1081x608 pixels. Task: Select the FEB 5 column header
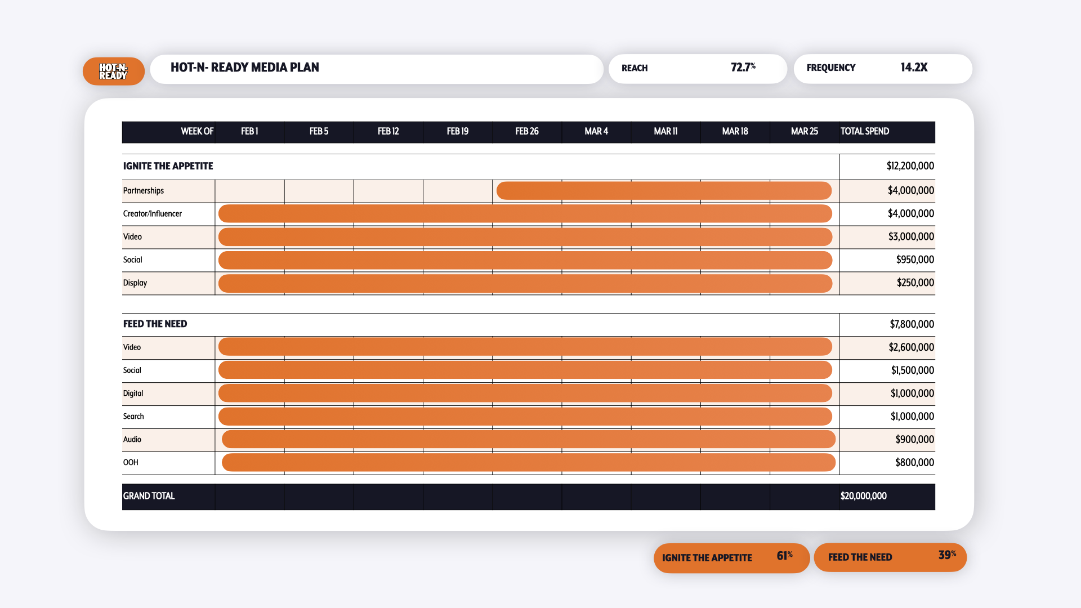point(319,132)
